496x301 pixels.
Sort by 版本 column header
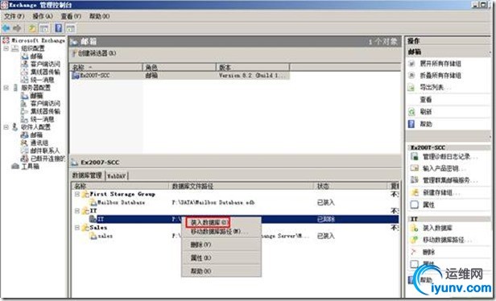(253, 67)
